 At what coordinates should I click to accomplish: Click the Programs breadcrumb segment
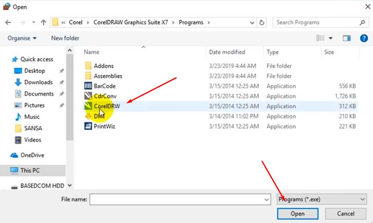(191, 22)
